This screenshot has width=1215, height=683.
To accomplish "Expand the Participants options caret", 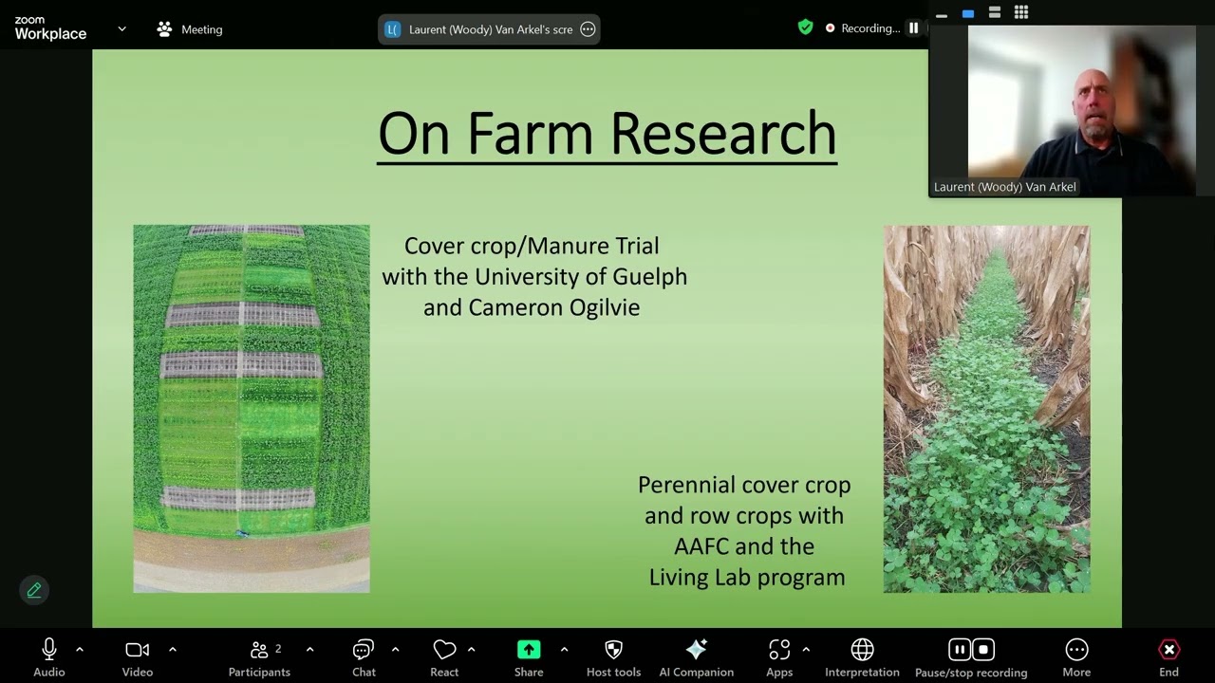I will tap(309, 650).
